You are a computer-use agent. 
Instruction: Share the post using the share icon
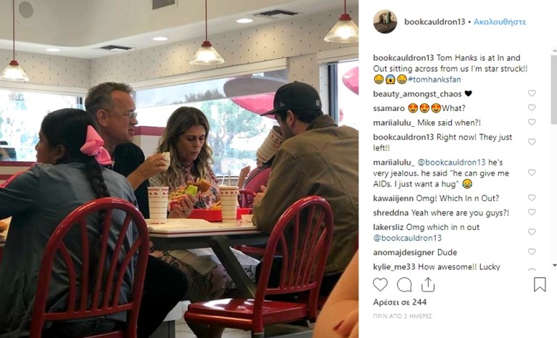pyautogui.click(x=428, y=284)
